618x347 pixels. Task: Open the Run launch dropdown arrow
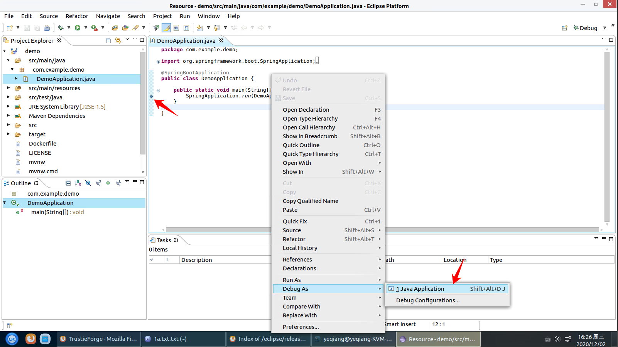[86, 28]
